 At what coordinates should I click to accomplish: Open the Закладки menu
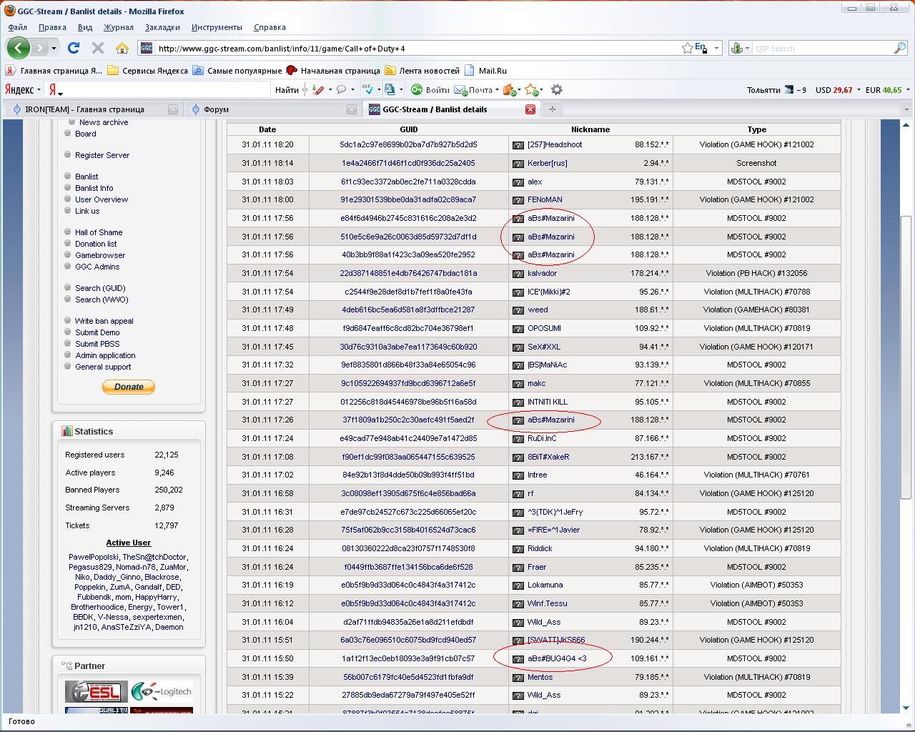point(162,27)
